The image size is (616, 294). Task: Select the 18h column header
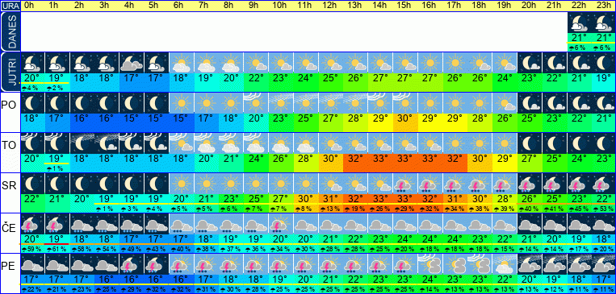click(479, 6)
